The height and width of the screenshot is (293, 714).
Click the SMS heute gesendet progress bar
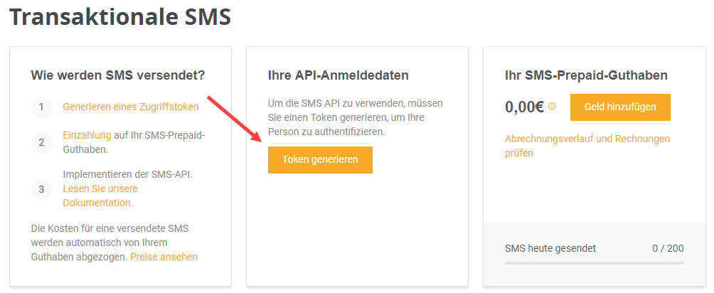point(594,262)
